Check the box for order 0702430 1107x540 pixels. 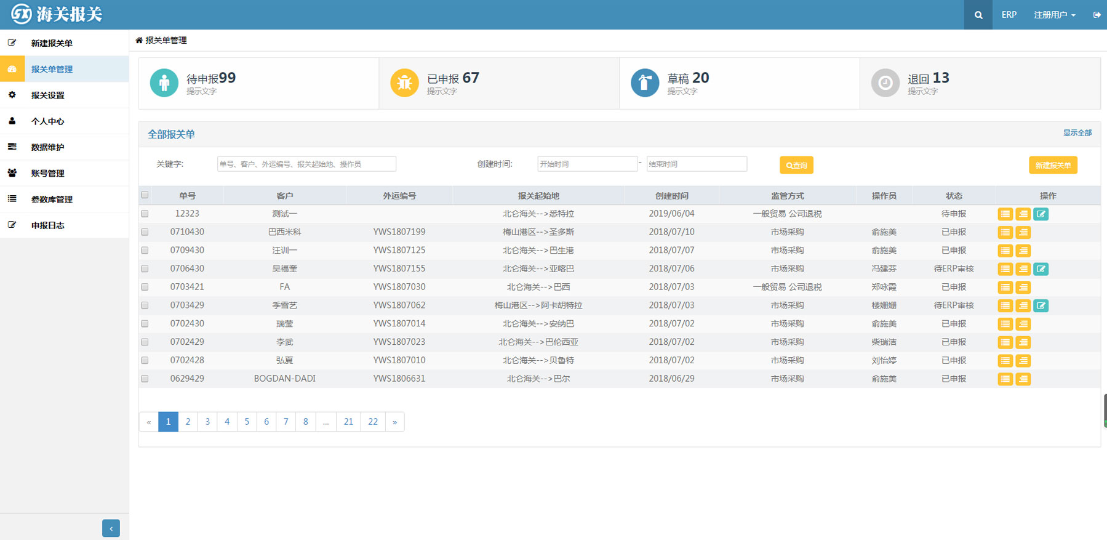145,323
